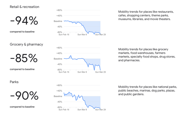Screen dimensions: 187x119
Task: Select the -90% parks figure
Action: tap(24, 96)
